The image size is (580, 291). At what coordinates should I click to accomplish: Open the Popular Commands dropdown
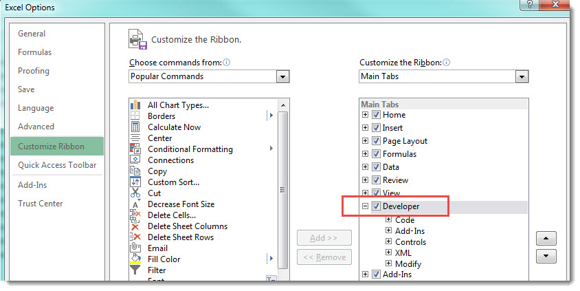click(282, 76)
